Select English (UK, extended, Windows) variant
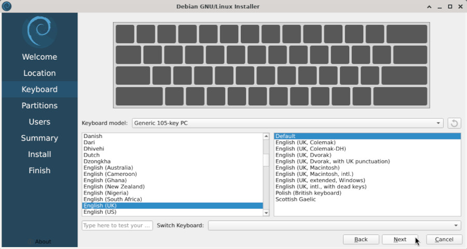 367,180
